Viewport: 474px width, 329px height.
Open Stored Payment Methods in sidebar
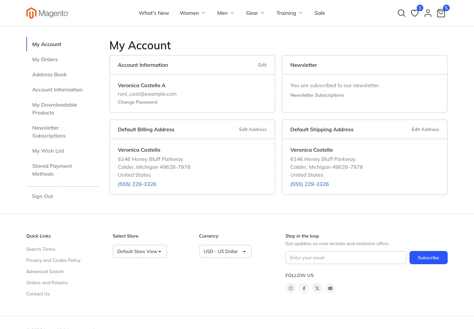click(x=52, y=170)
